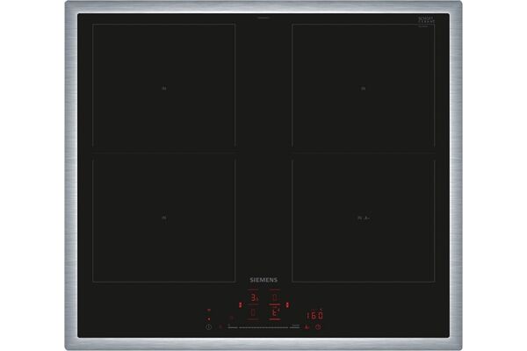
Task: Tap the timer clock icon
Action: (318, 326)
